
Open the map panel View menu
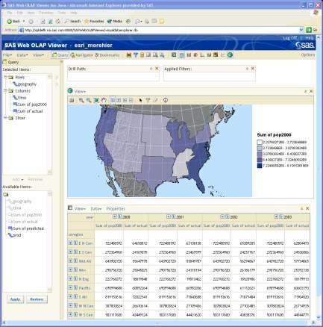pos(80,91)
